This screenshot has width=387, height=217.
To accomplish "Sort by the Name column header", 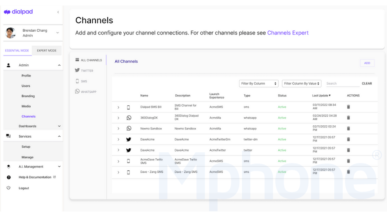I will click(x=144, y=96).
